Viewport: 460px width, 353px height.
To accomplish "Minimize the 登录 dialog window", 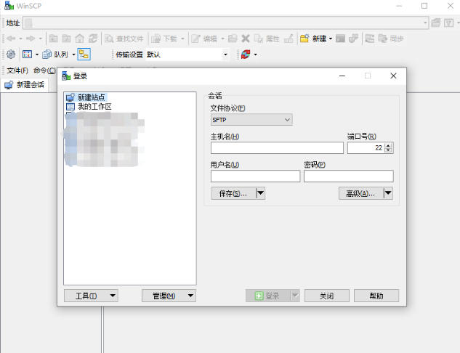I will [x=342, y=76].
